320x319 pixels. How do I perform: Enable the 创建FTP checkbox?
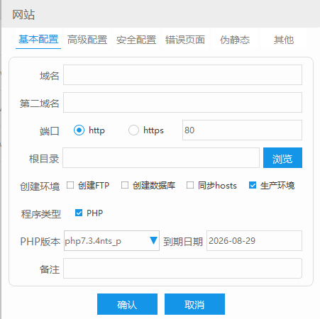point(70,185)
